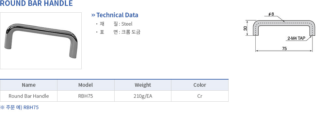Image resolution: width=320 pixels, height=128 pixels.
Task: Click the chrome round bar handle photo
Action: click(41, 41)
